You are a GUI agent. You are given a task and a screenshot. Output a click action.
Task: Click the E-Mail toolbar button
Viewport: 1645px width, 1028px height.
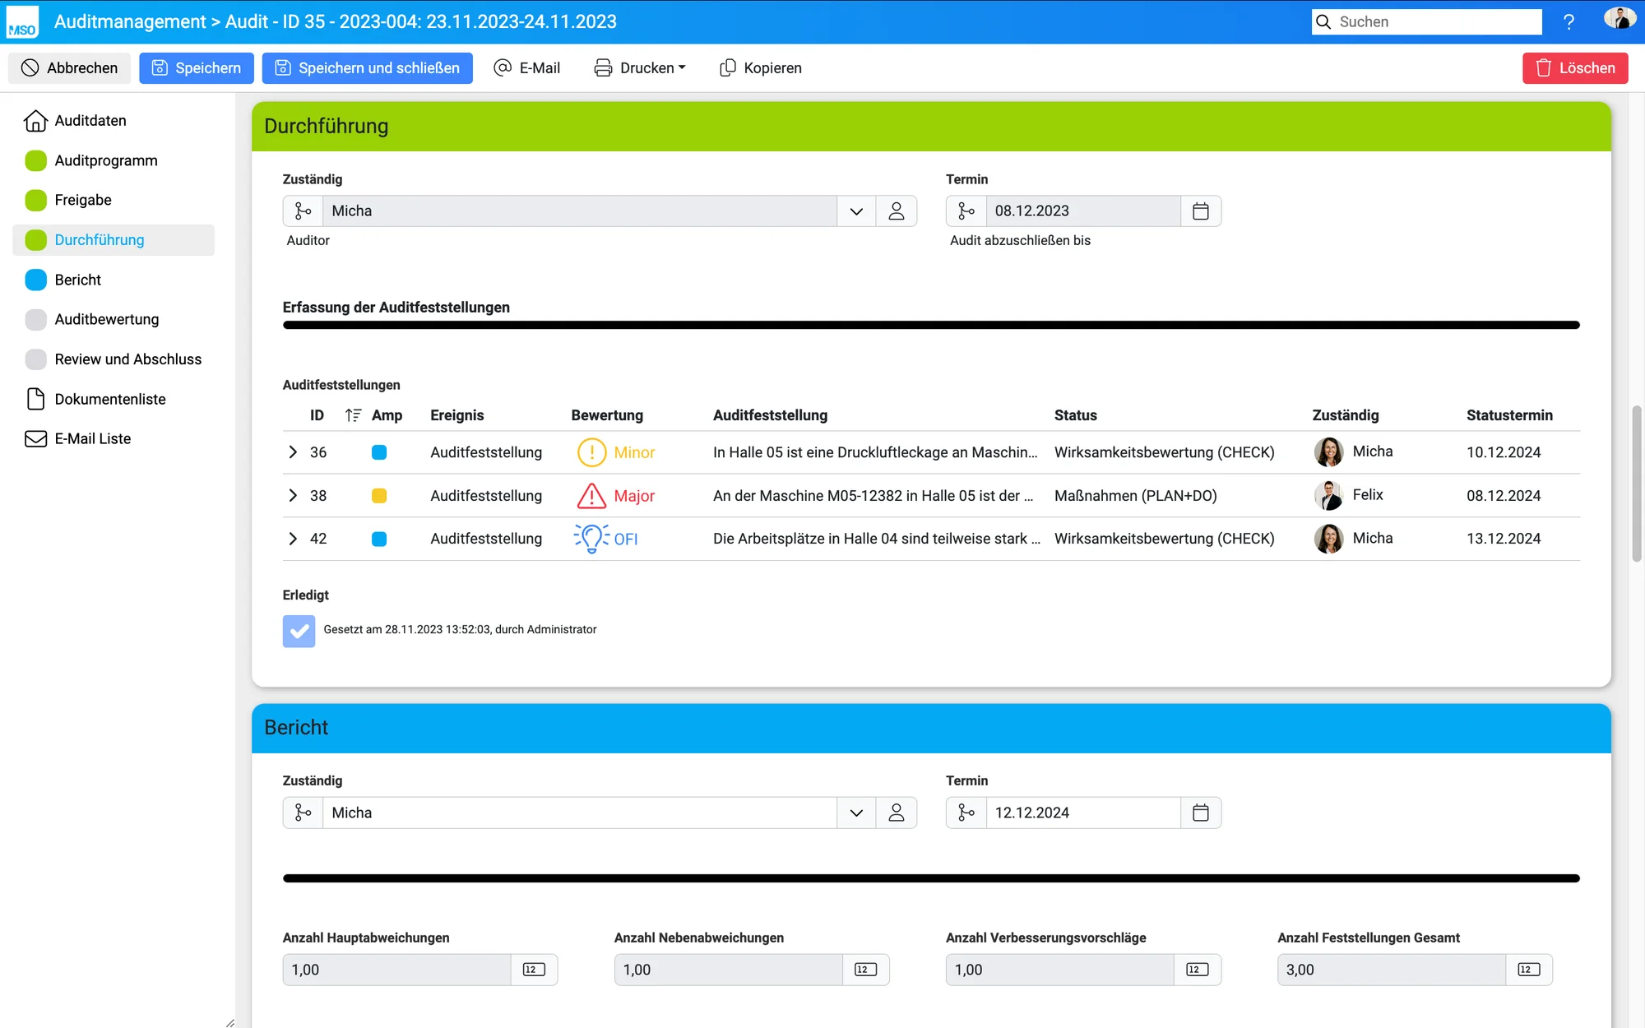[x=527, y=68]
